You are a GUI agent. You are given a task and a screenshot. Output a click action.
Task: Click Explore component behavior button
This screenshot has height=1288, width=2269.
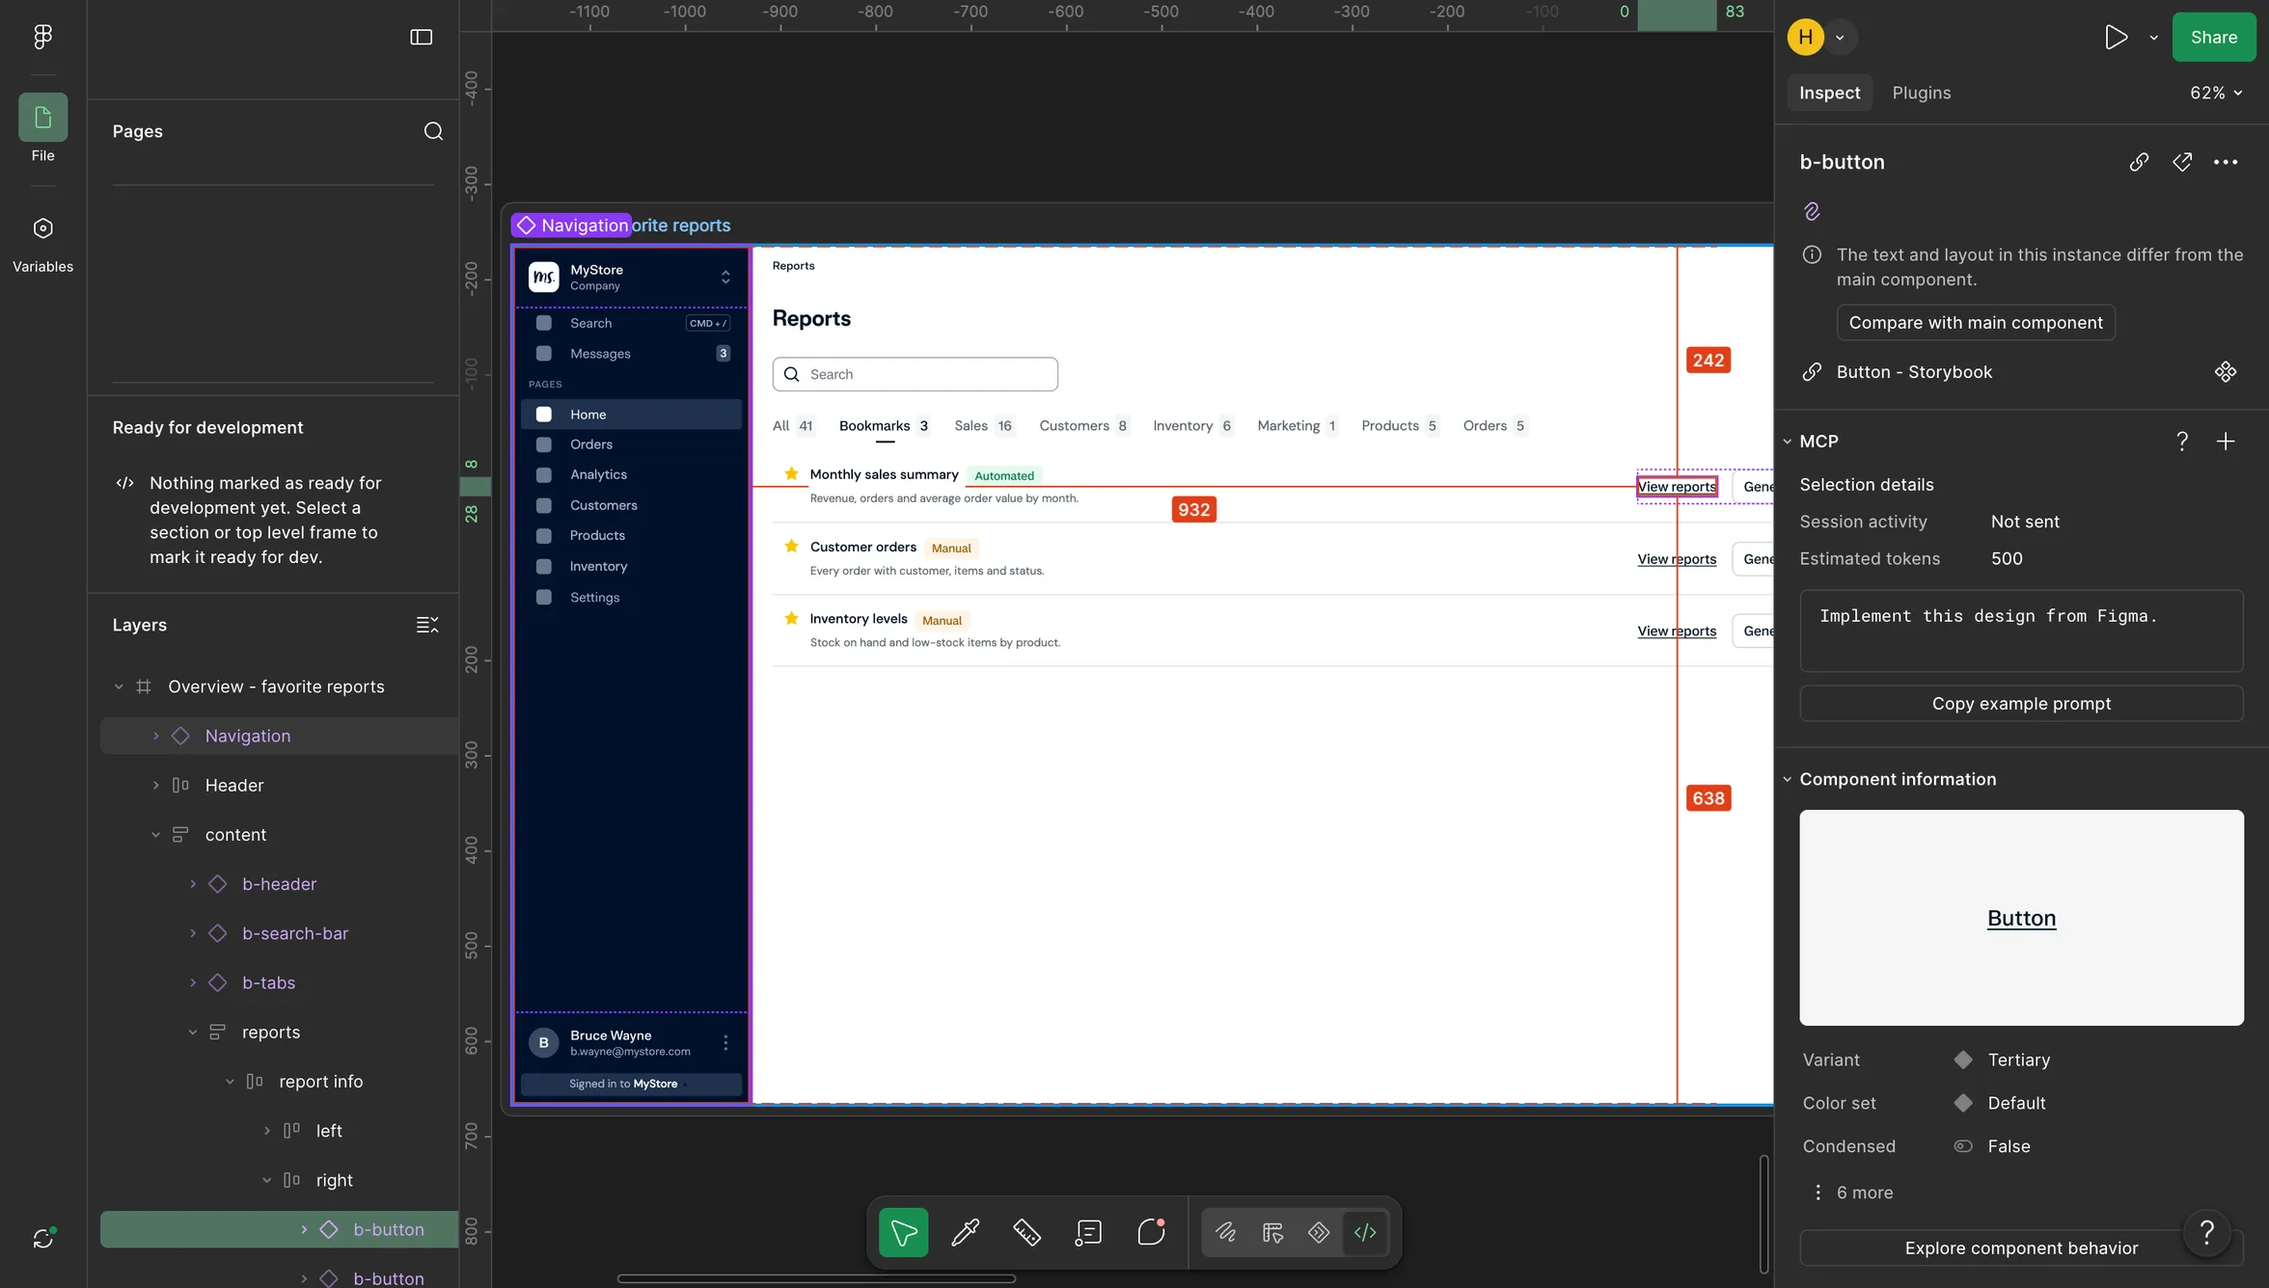click(2021, 1248)
